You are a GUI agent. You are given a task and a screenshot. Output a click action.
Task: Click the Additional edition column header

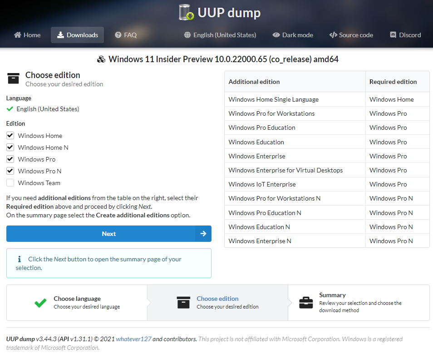coord(295,82)
